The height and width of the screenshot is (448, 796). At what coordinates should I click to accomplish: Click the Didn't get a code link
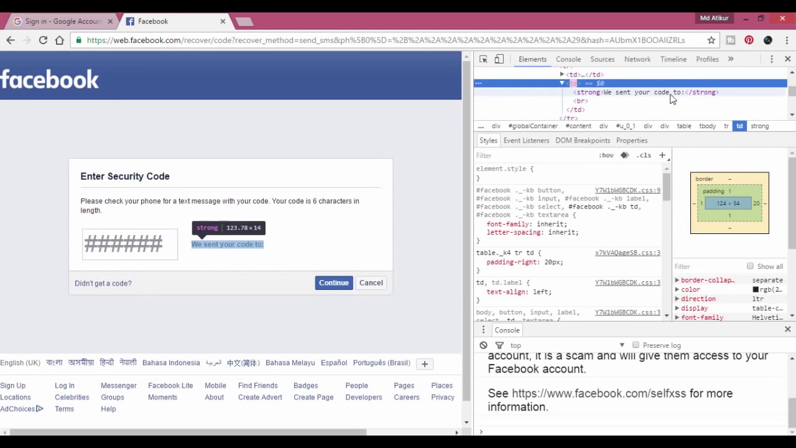[103, 283]
